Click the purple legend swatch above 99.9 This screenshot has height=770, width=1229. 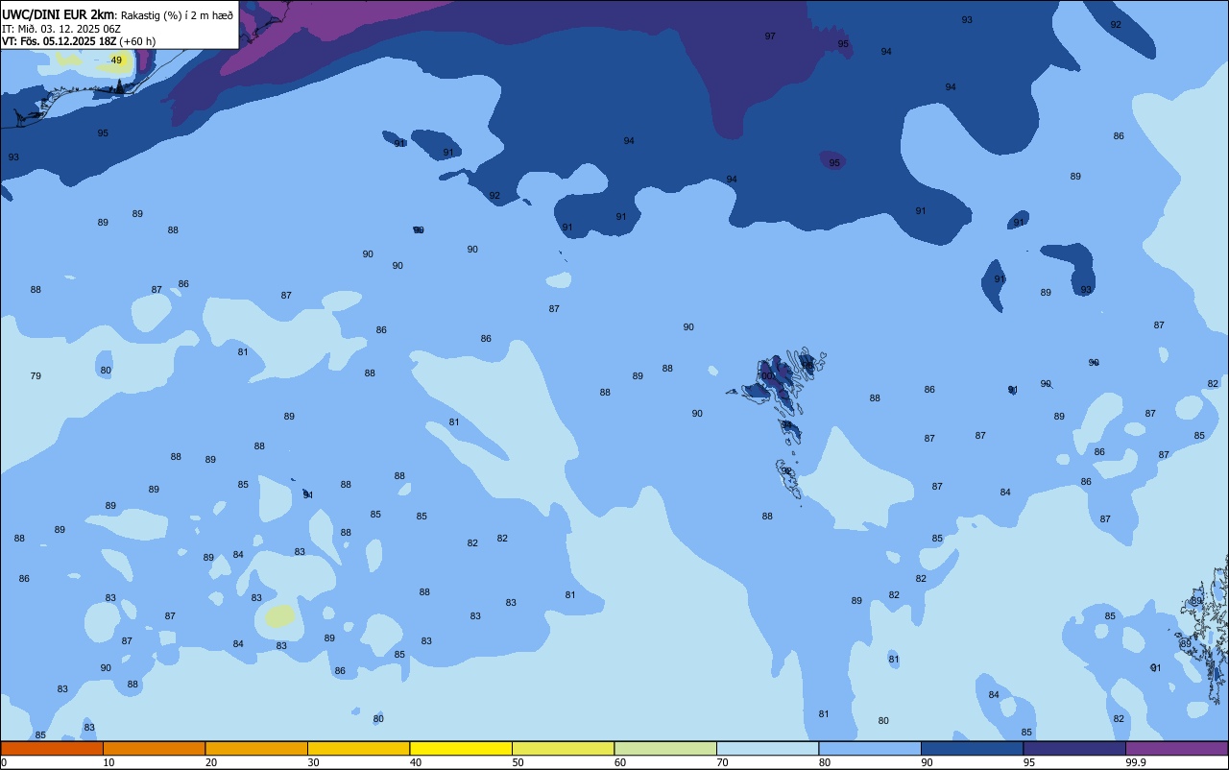point(1176,748)
